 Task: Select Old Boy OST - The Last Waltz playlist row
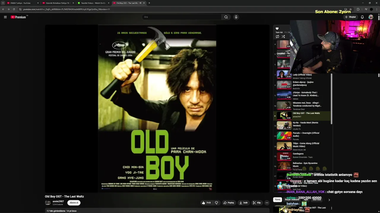pyautogui.click(x=302, y=116)
